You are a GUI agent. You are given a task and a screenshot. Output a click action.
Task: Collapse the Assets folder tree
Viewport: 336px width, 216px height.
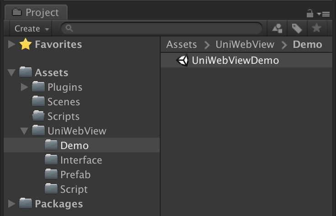tap(11, 72)
